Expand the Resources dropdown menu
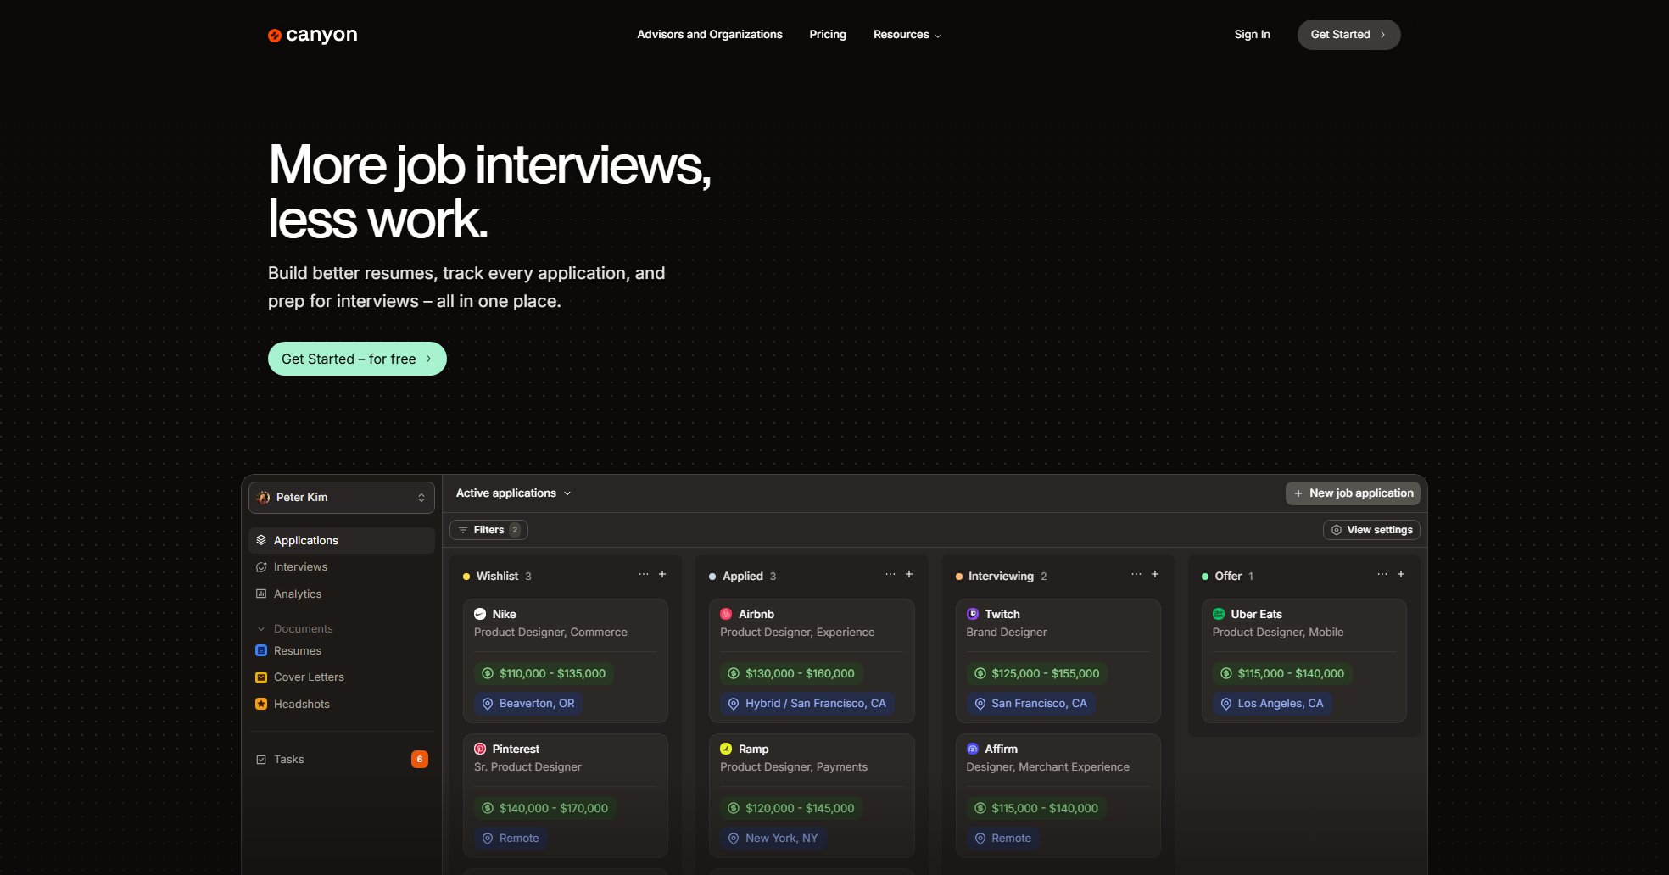Screen dimensions: 1669x875 click(907, 35)
